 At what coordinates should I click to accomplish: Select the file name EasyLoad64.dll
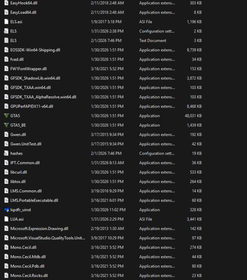(23, 12)
